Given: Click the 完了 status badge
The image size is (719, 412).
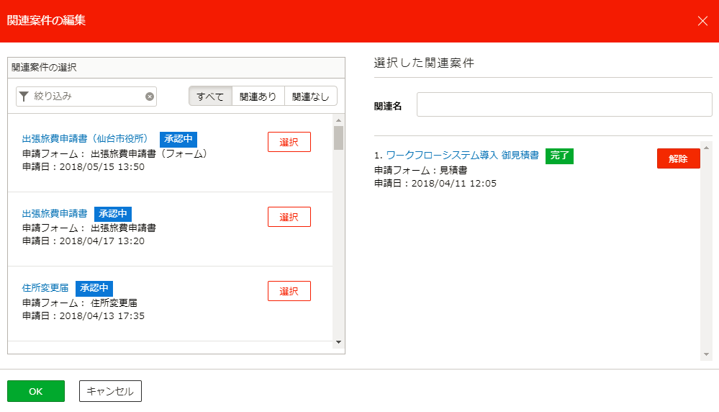Looking at the screenshot, I should tap(559, 156).
